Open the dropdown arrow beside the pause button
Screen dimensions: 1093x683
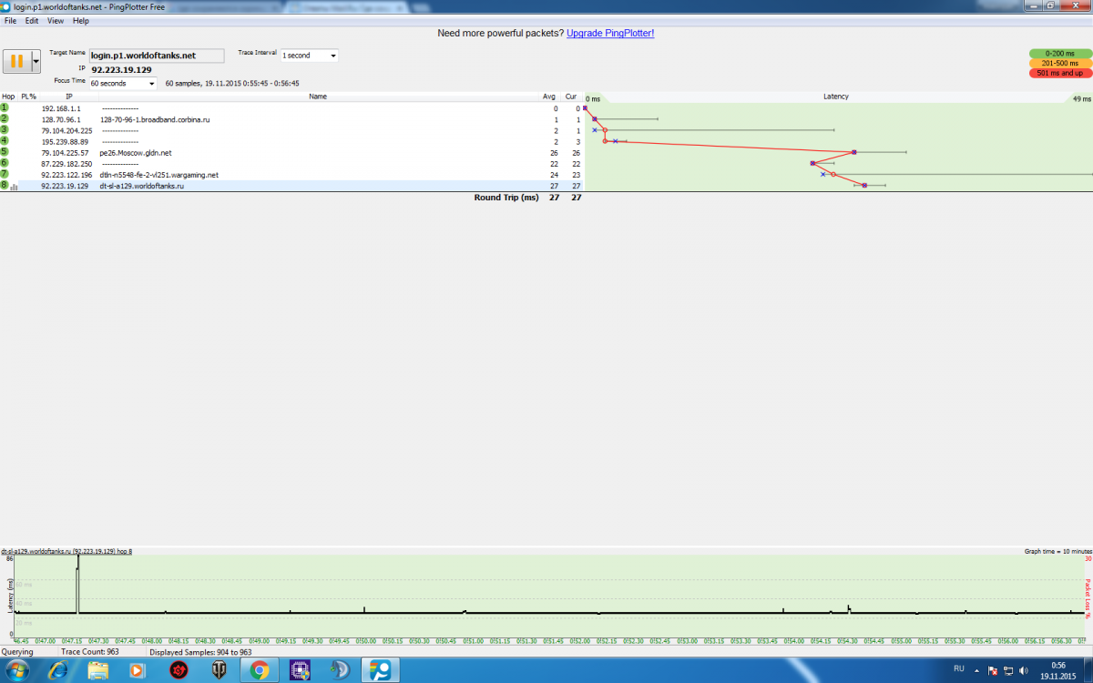pos(36,61)
